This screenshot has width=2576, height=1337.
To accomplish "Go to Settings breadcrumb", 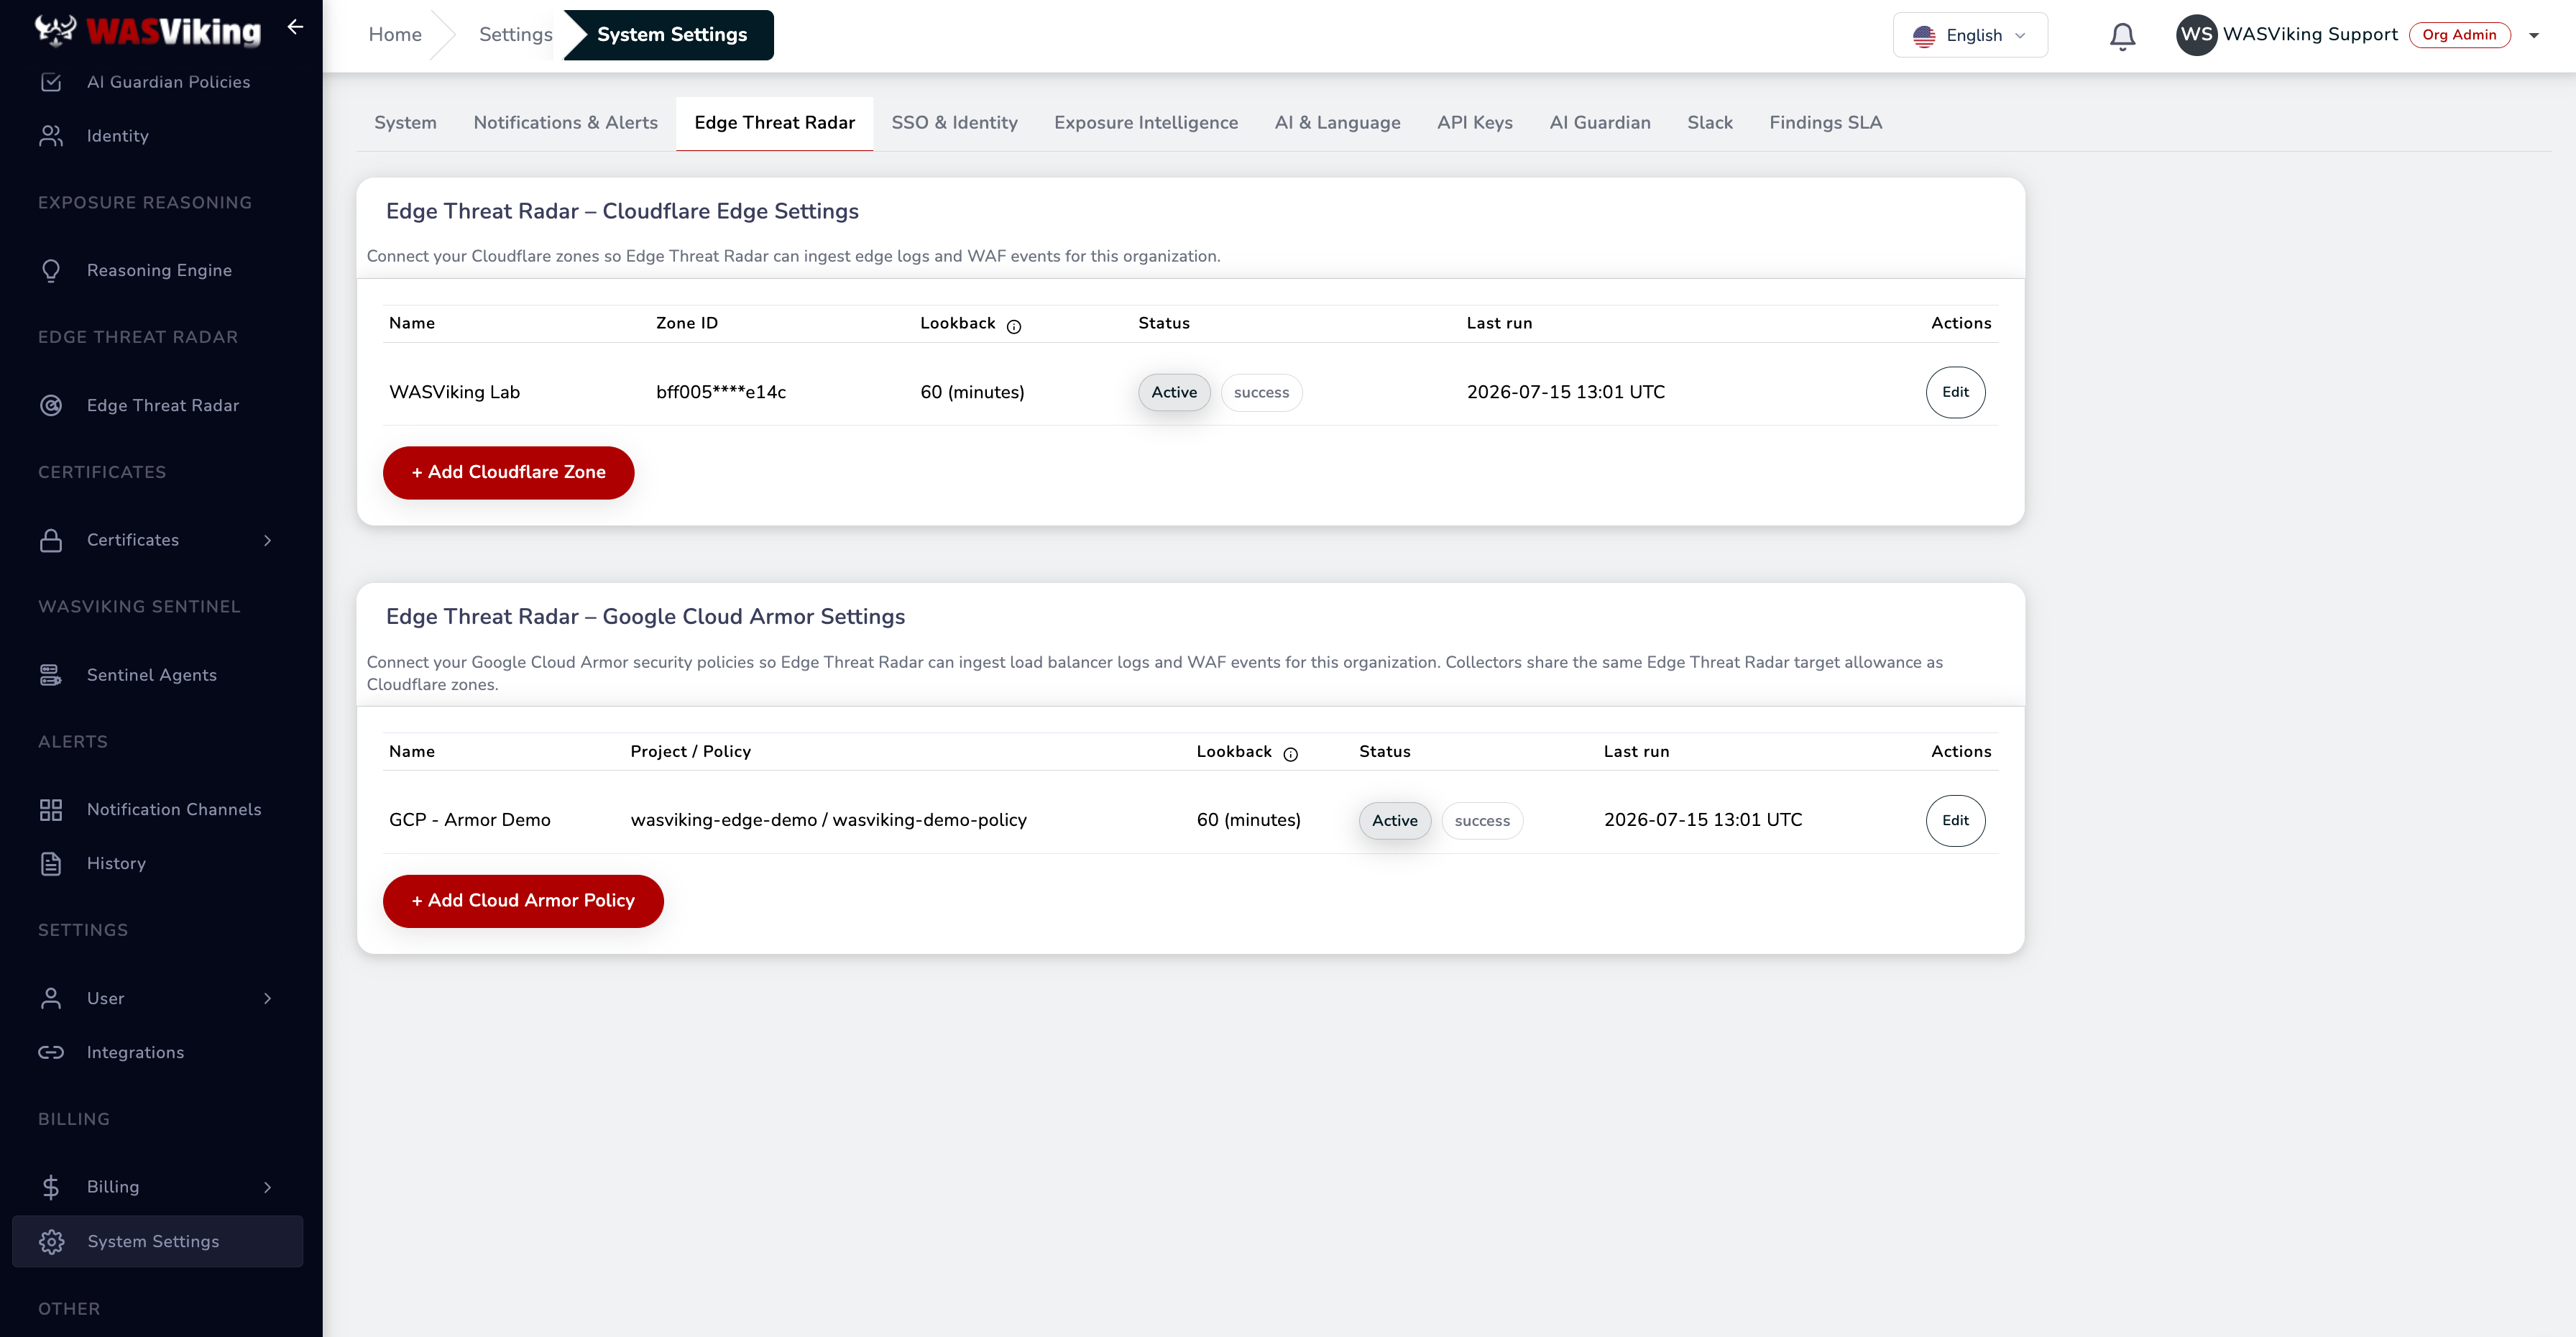I will 515,34.
